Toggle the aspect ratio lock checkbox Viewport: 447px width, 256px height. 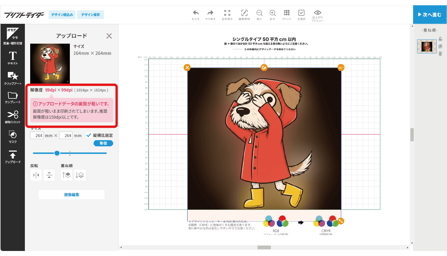(89, 135)
